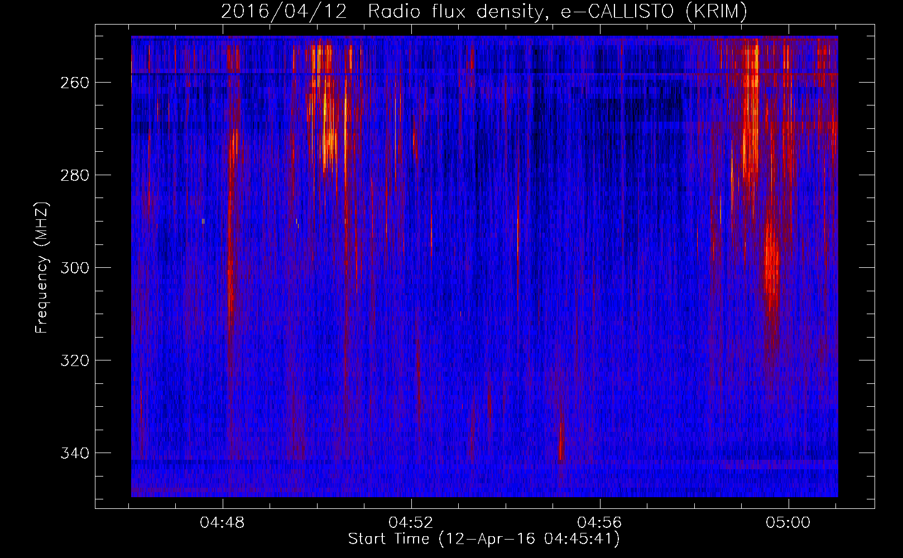Click the 04:56 time tick label
The width and height of the screenshot is (903, 558).
[599, 523]
